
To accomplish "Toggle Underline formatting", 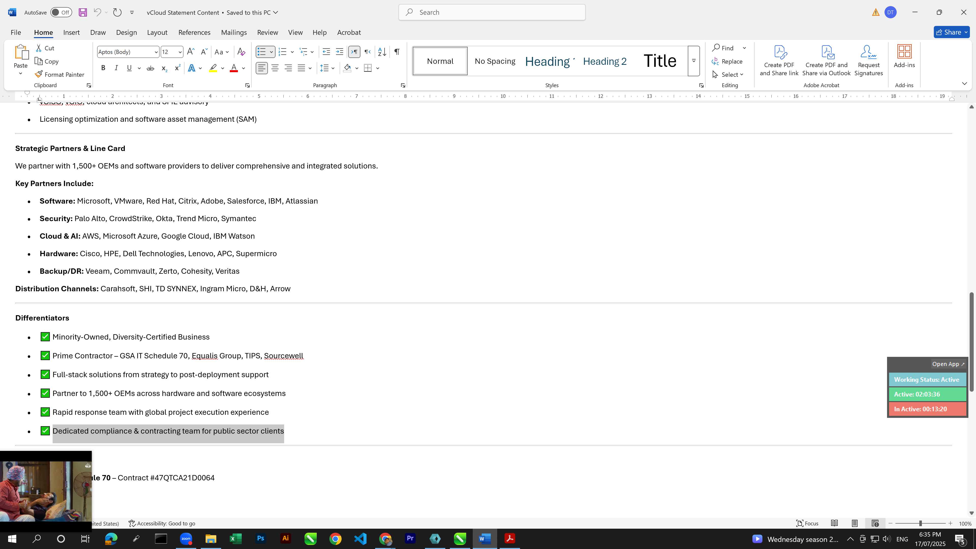I will point(129,68).
